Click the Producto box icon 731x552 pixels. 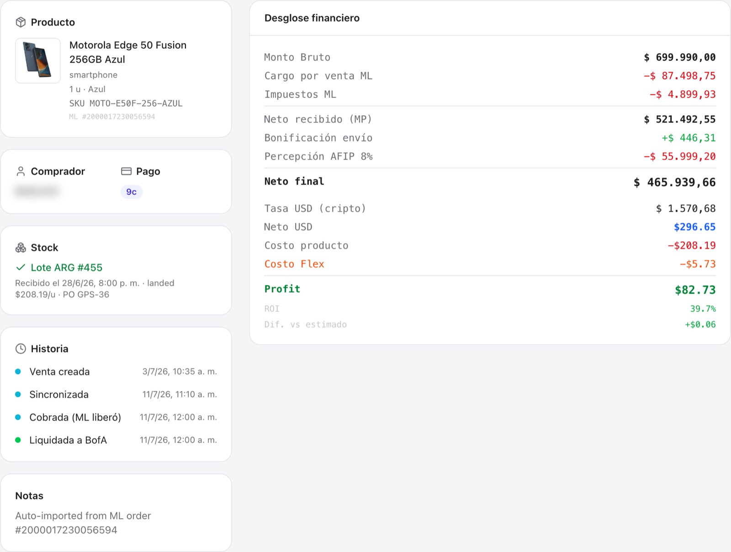tap(21, 22)
